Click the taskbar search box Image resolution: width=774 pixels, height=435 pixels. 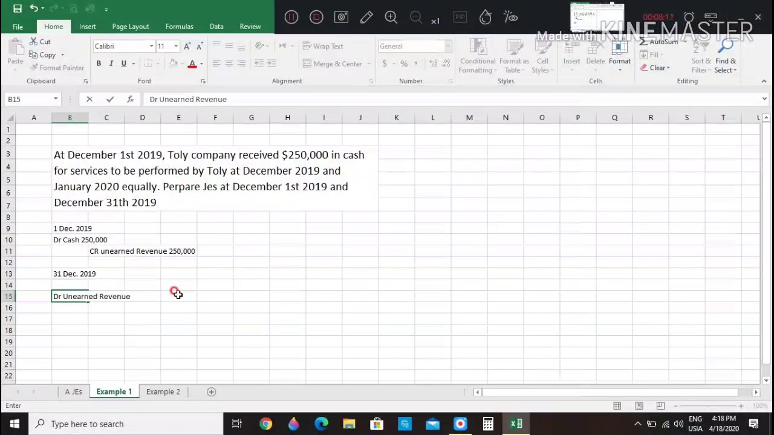coord(125,424)
